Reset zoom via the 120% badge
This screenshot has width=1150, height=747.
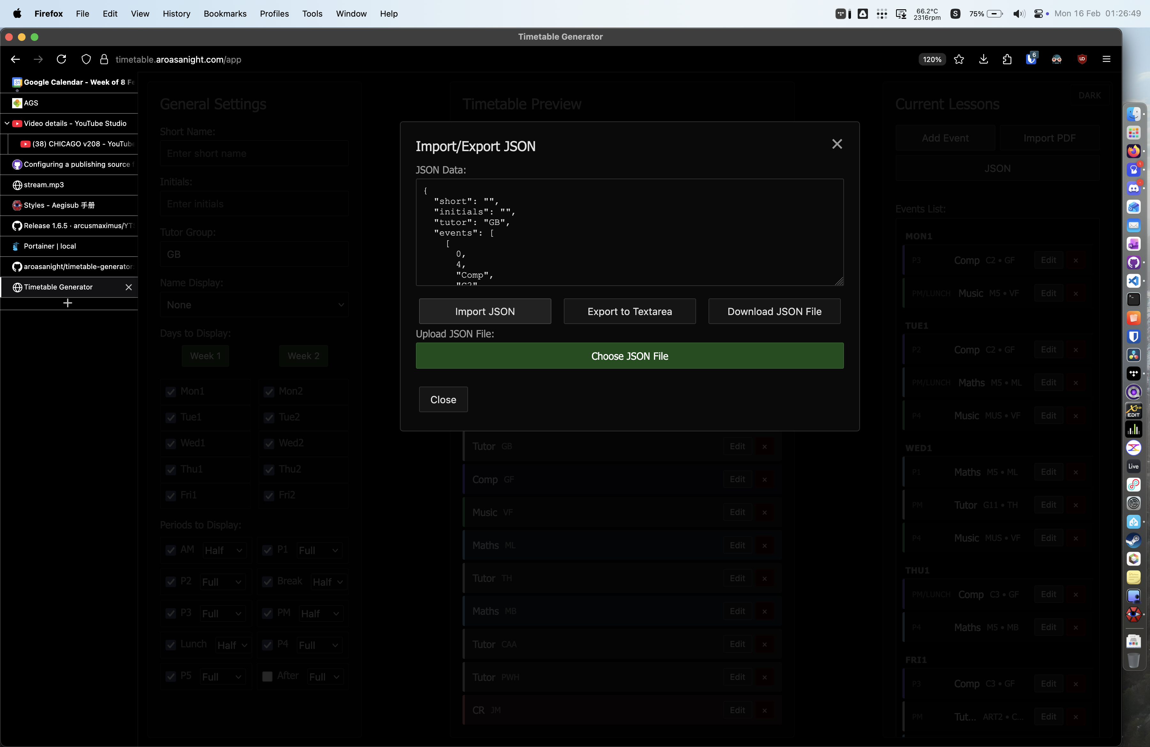pyautogui.click(x=932, y=59)
